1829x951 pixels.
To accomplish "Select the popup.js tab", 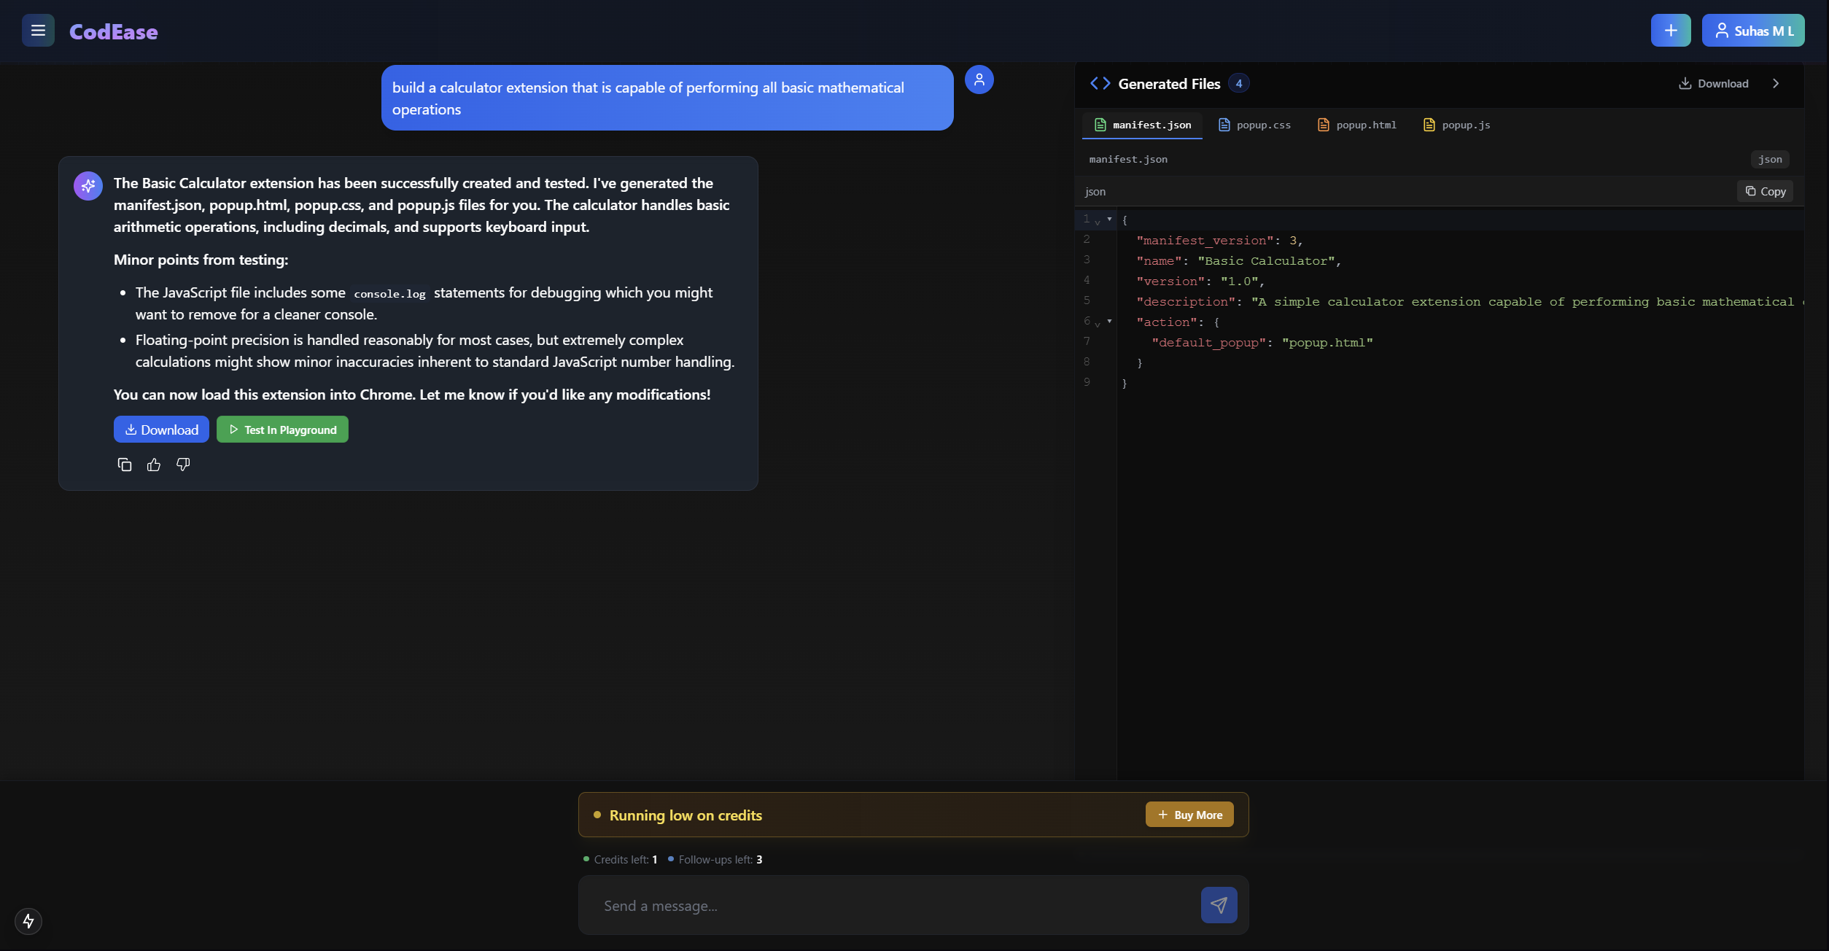I will pos(1456,125).
